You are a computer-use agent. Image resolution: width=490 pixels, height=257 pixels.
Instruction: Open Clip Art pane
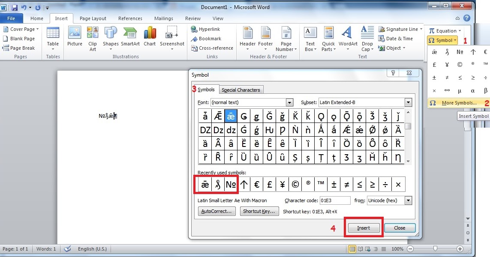(93, 39)
